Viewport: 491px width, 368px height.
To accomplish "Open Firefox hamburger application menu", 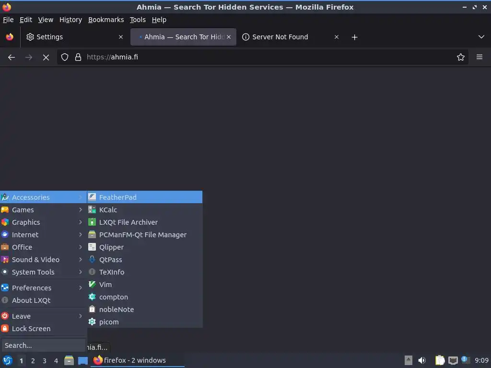I will [x=479, y=57].
